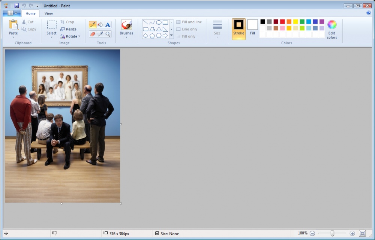Pick the red color swatch
This screenshot has height=240, width=375.
pyautogui.click(x=282, y=22)
